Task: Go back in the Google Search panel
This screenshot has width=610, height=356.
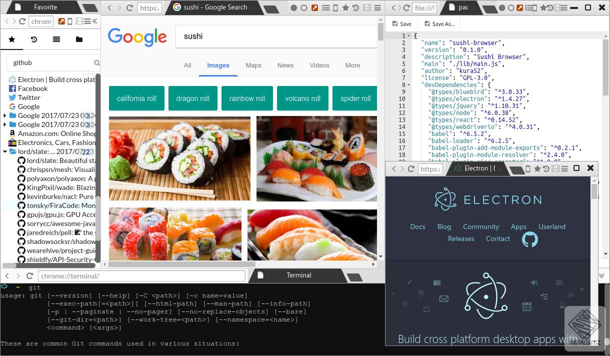Action: pos(110,8)
